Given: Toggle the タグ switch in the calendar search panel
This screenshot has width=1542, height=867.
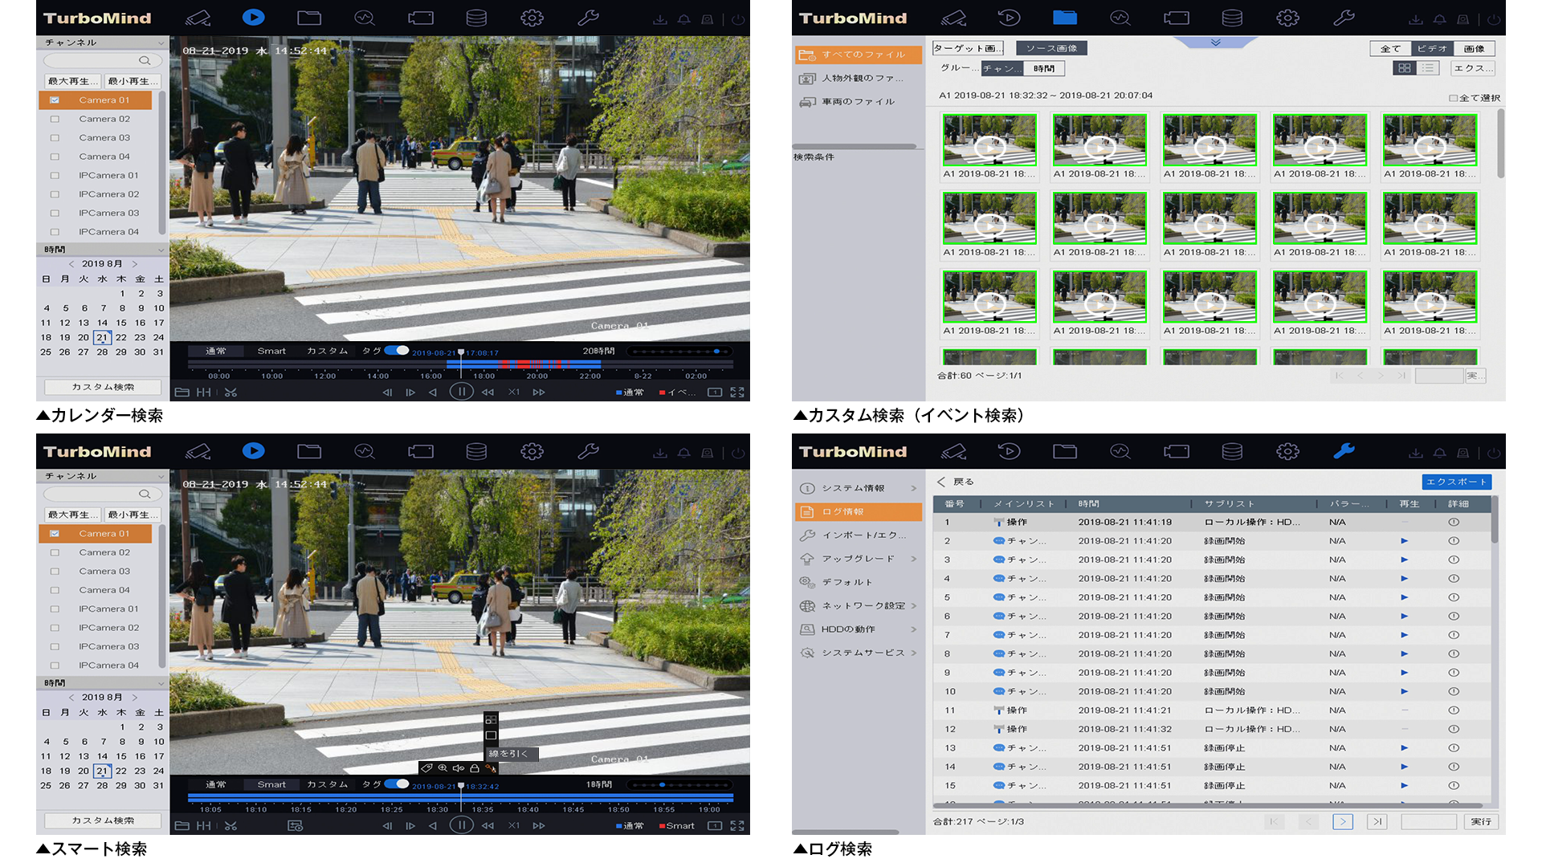Looking at the screenshot, I should 397,351.
